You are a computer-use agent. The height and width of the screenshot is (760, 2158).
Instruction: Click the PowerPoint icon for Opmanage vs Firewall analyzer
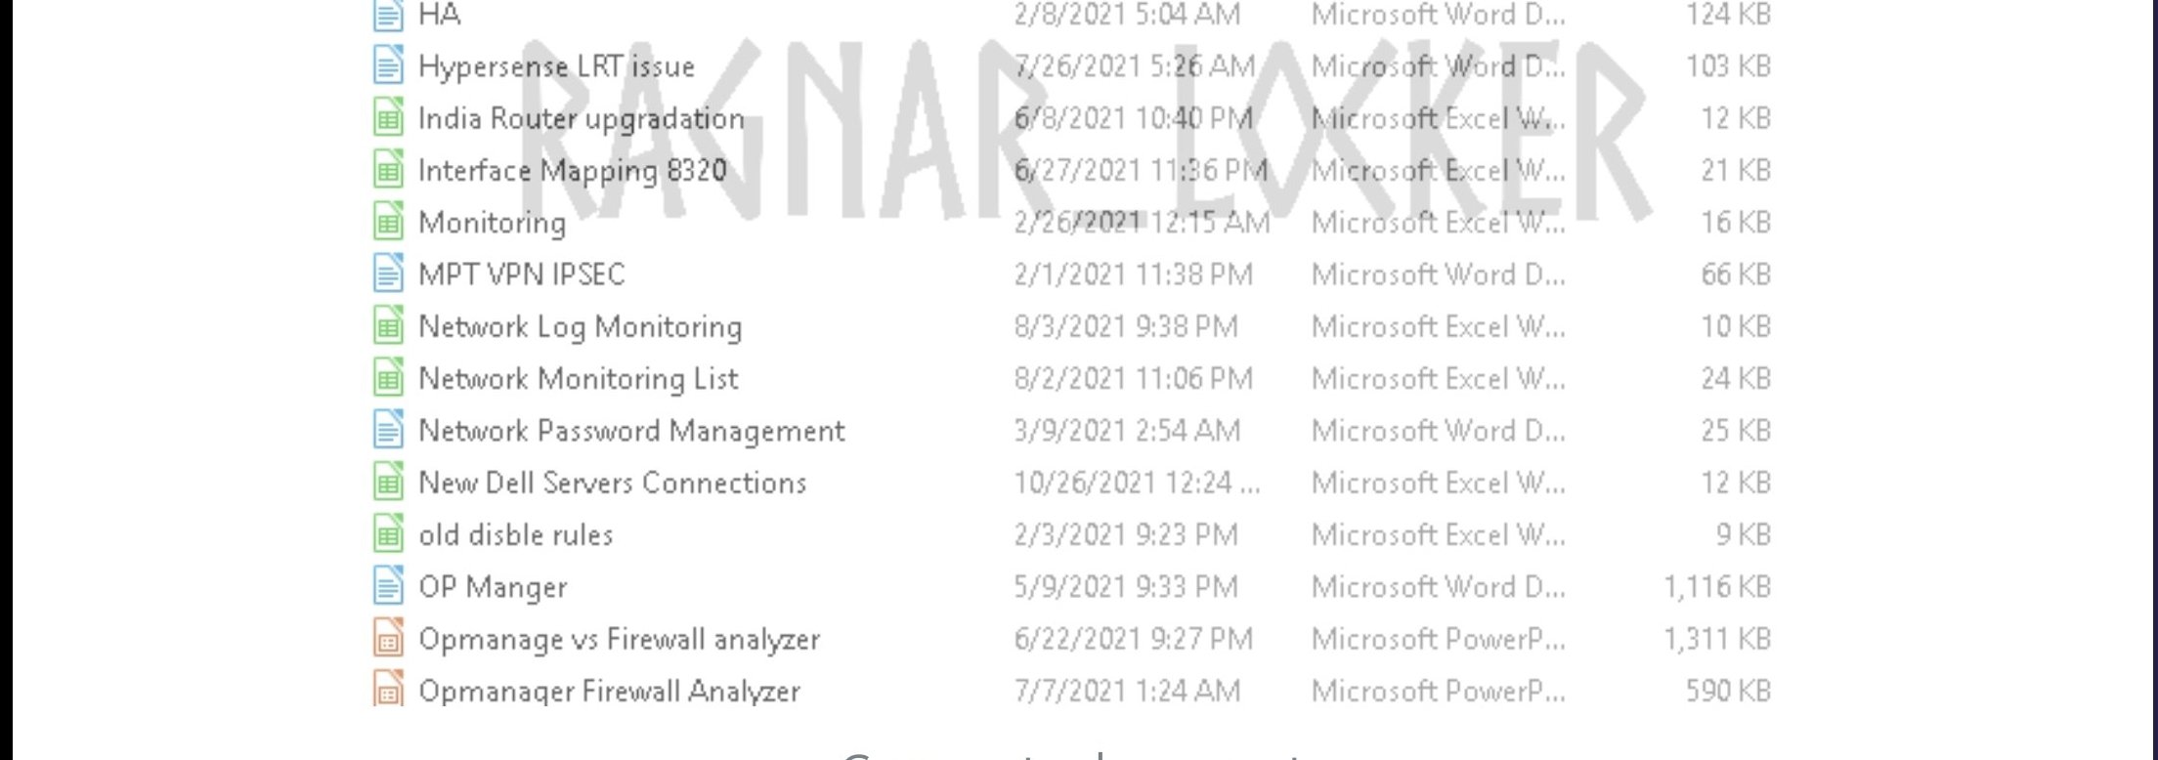tap(388, 639)
